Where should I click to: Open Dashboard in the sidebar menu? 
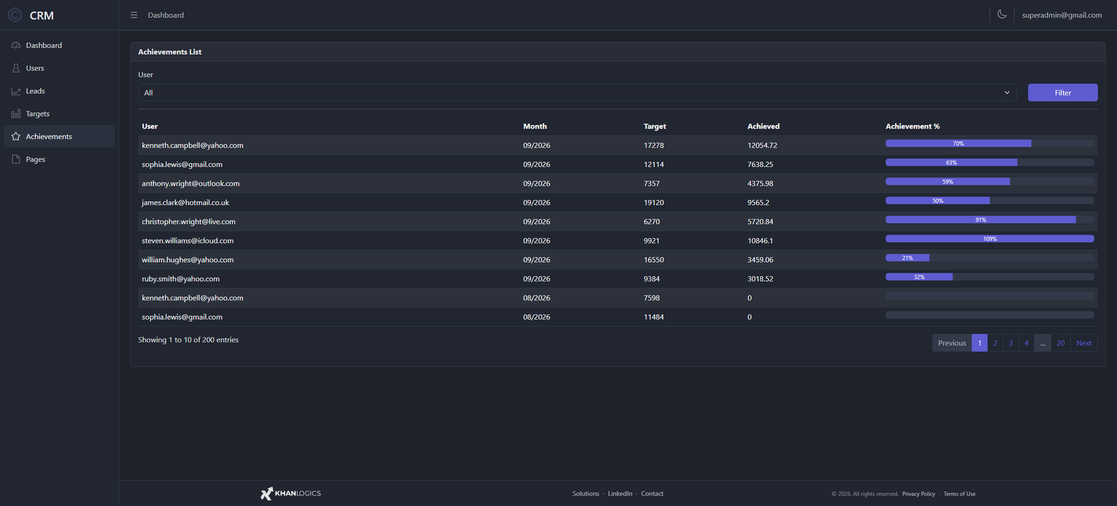coord(59,45)
